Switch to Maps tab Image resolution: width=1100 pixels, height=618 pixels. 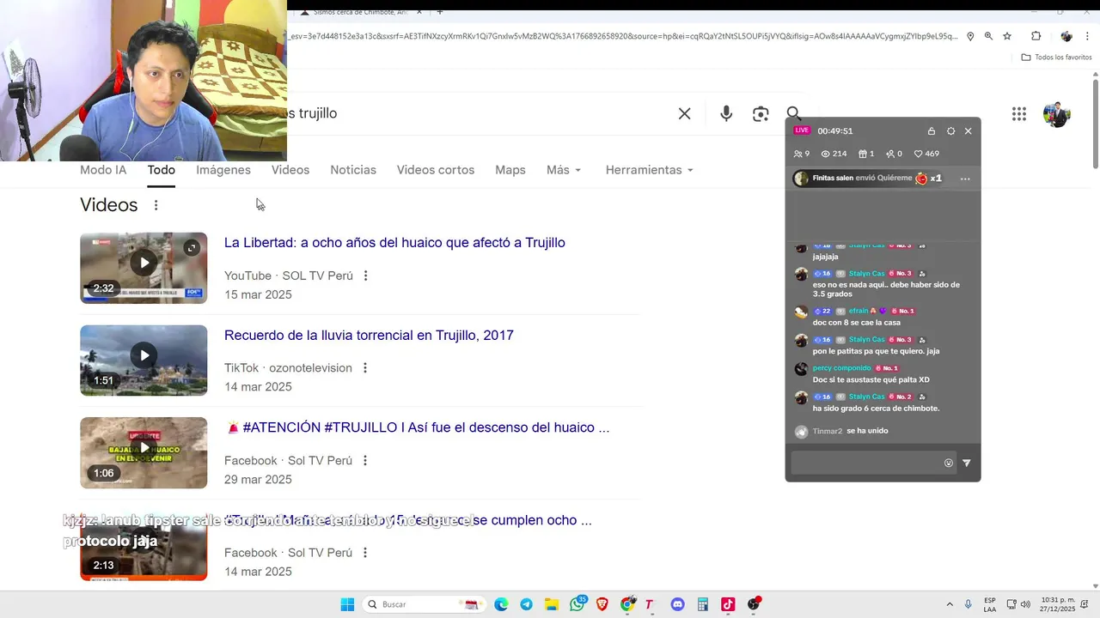(510, 170)
